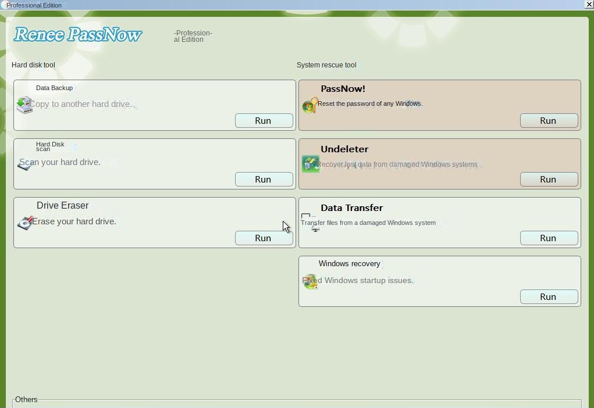The height and width of the screenshot is (408, 594).
Task: Click the 'Data Transfer' heading
Action: (x=351, y=208)
